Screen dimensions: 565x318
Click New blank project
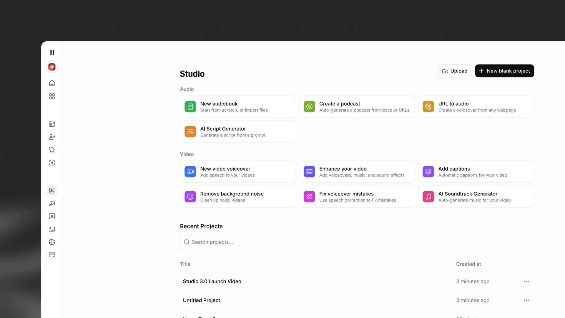point(504,71)
